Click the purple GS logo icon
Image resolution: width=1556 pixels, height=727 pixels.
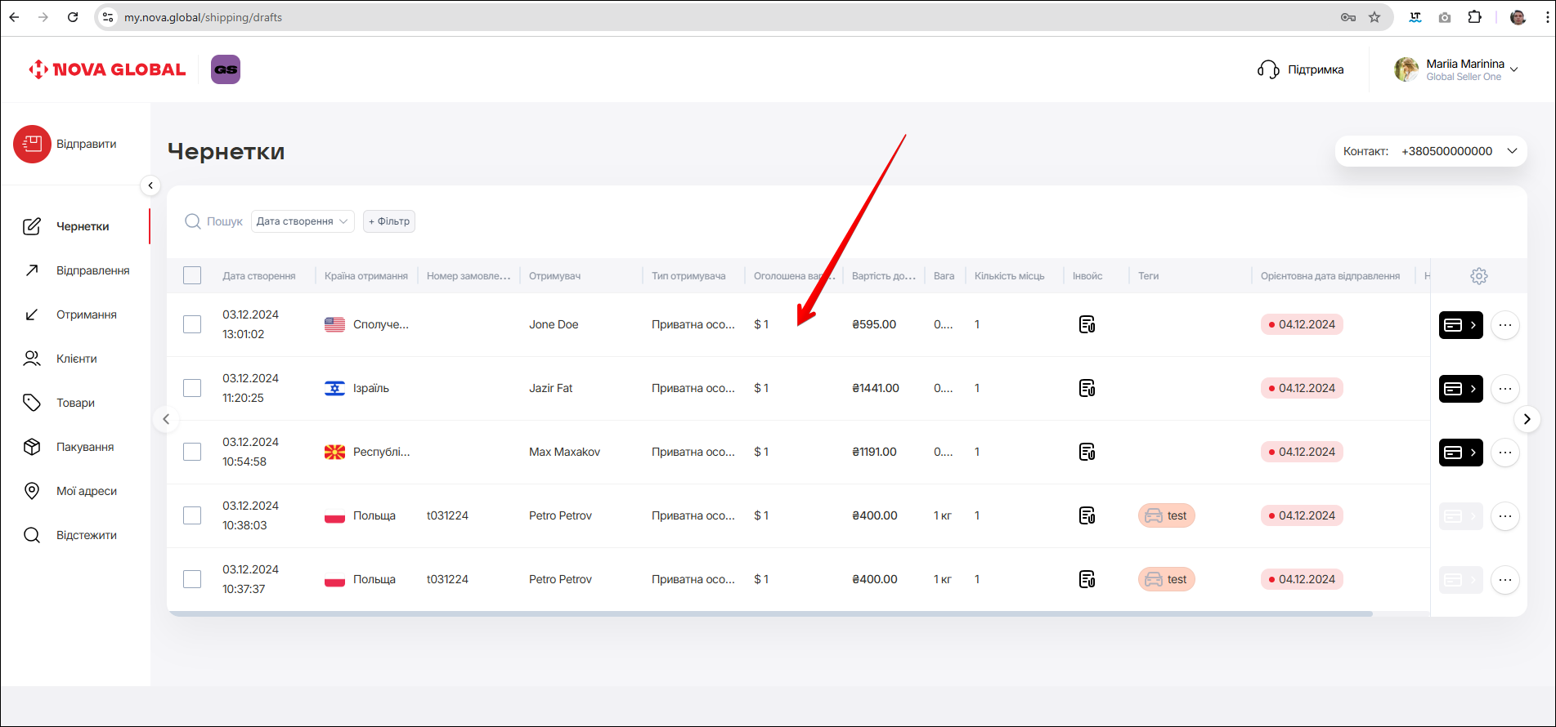pos(226,69)
